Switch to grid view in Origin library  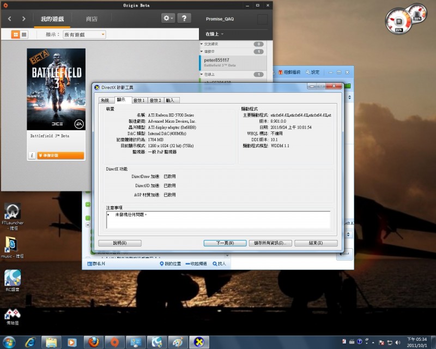15,34
